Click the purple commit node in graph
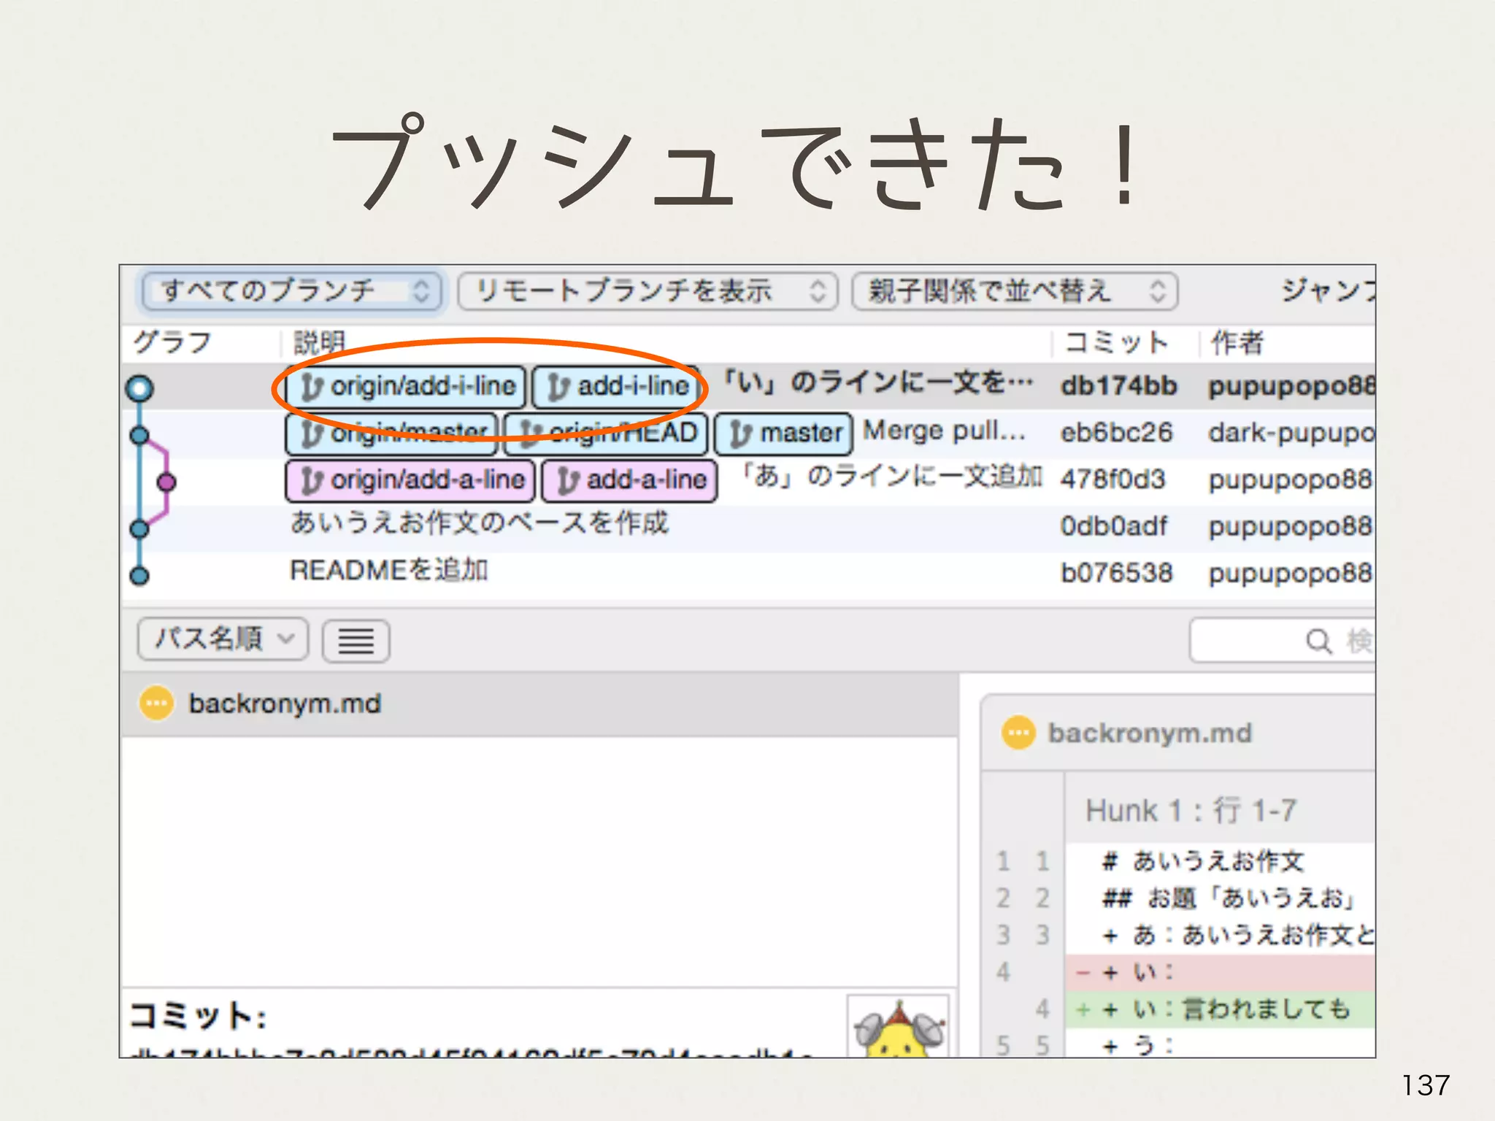The width and height of the screenshot is (1495, 1121). coord(166,482)
